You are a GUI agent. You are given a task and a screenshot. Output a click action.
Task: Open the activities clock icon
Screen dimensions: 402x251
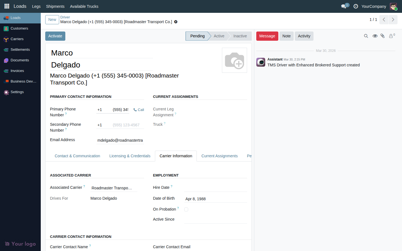click(356, 6)
